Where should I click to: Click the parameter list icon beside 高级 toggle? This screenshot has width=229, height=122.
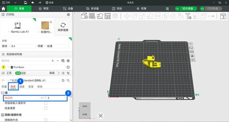click(63, 73)
